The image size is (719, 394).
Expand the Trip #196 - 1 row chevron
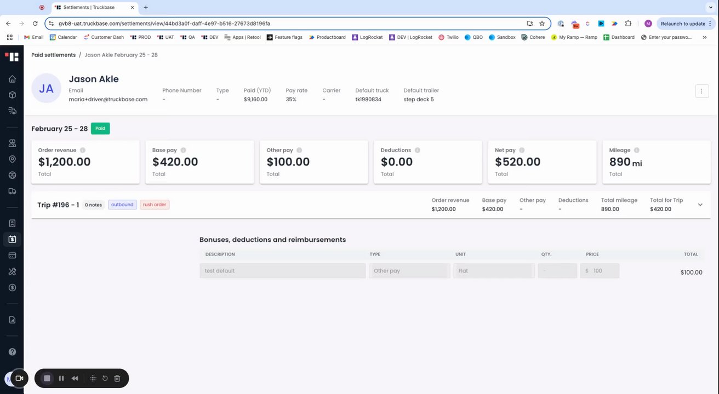click(x=700, y=205)
